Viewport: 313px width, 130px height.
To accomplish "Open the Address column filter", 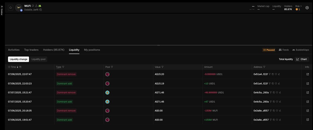I will [x=264, y=67].
